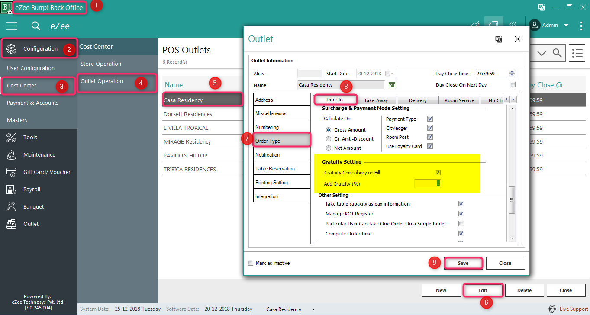Open the Live Support link
590x315 pixels.
(x=574, y=309)
